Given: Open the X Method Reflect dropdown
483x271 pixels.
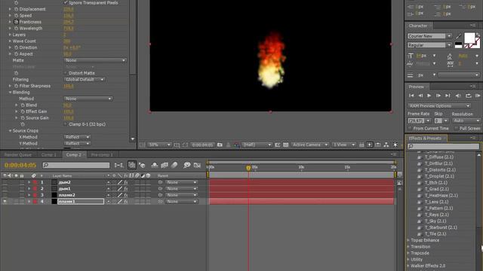Looking at the screenshot, I should pos(77,137).
